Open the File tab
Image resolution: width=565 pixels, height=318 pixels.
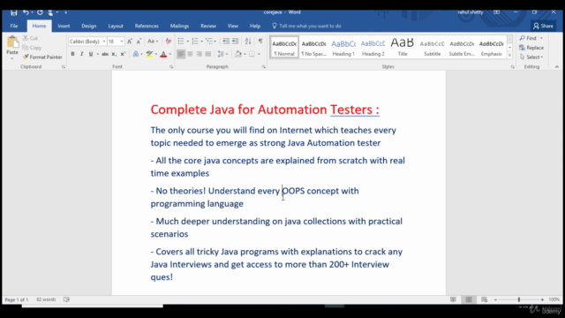coord(14,26)
